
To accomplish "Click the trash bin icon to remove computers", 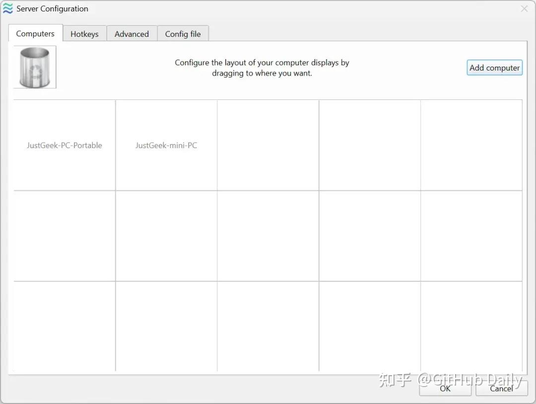I will [35, 67].
